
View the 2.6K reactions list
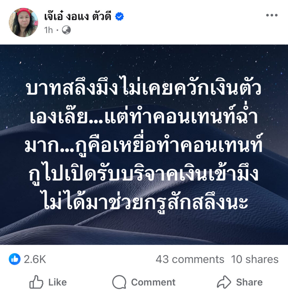tap(35, 259)
